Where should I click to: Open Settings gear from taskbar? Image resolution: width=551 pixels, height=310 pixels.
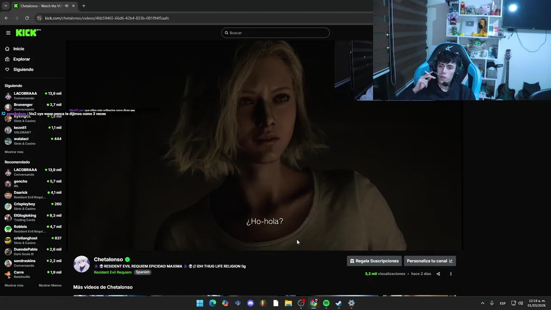tap(351, 303)
